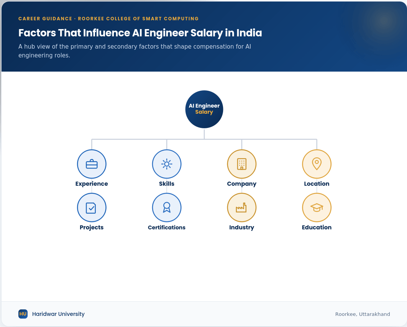Click the Location label
This screenshot has width=407, height=327.
click(x=317, y=183)
